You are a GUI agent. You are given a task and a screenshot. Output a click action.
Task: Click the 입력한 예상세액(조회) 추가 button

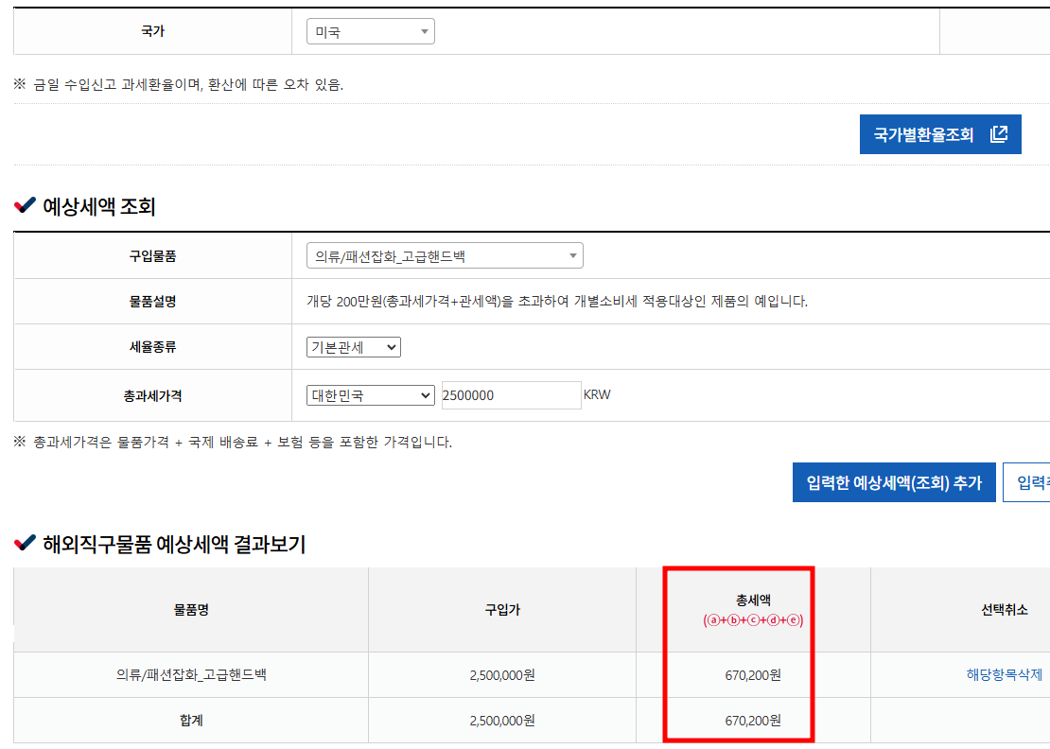point(895,481)
